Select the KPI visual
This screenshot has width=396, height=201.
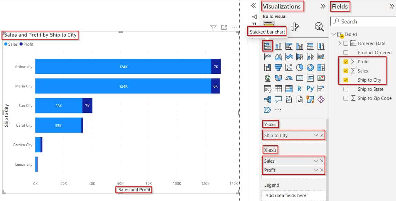pyautogui.click(x=321, y=78)
